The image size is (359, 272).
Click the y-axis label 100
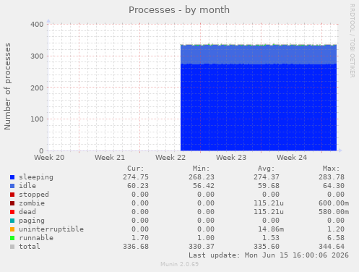point(37,119)
